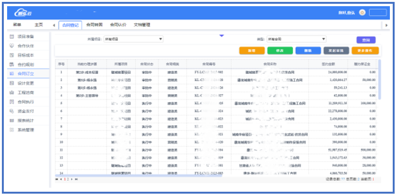This screenshot has width=397, height=196.
Task: Collapse the filter panel with purple triangle
Action: 221,35
